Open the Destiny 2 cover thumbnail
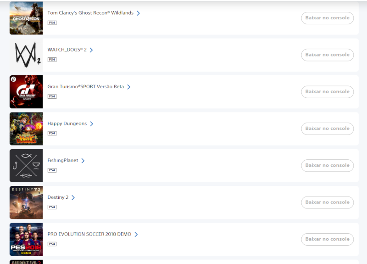 [26, 202]
